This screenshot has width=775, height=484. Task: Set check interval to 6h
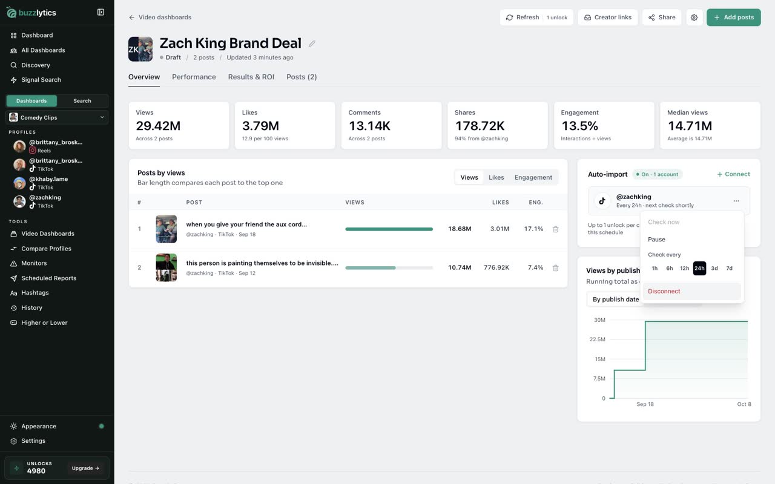pos(670,268)
